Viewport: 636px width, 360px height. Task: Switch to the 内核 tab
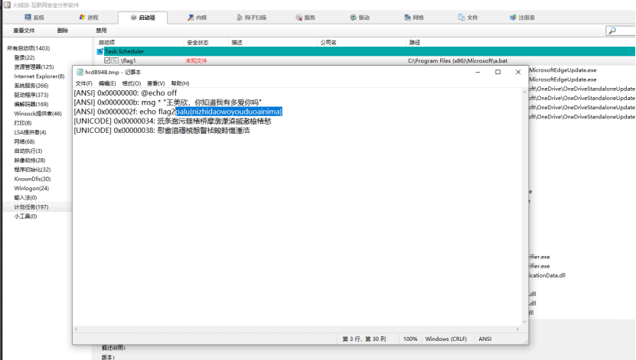tap(197, 18)
